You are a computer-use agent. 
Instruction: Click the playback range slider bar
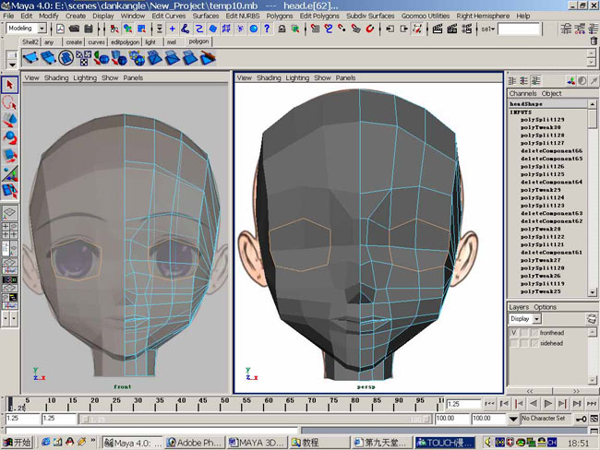(255, 420)
